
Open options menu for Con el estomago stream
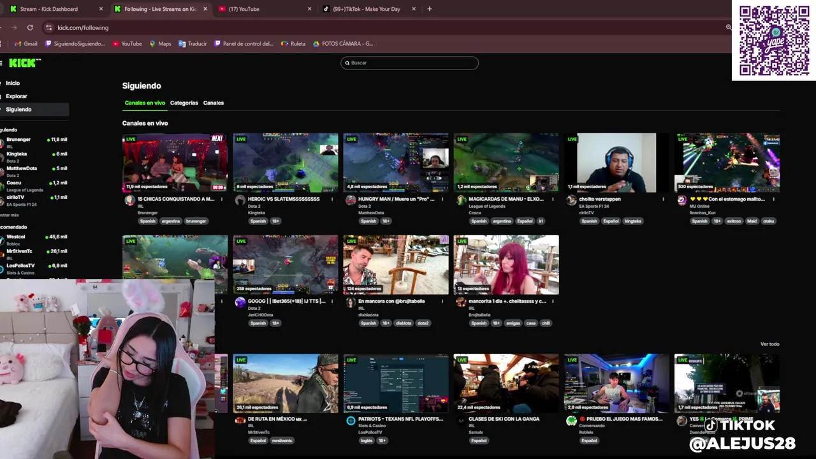(x=773, y=199)
